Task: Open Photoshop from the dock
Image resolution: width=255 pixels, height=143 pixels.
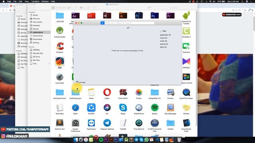Action: click(116, 139)
